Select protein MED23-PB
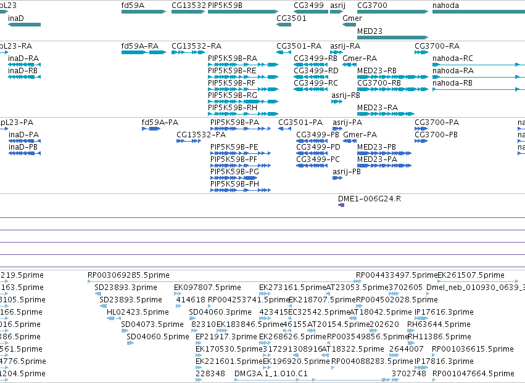 tap(384, 153)
